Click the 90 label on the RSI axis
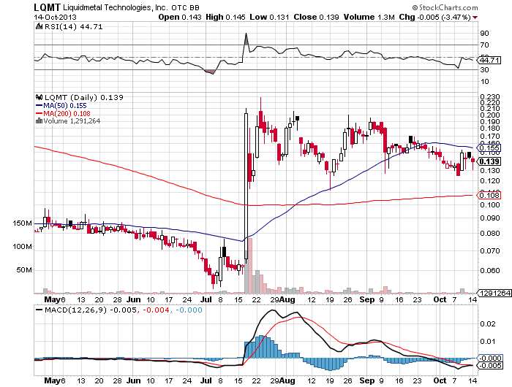The height and width of the screenshot is (387, 512). (x=484, y=34)
